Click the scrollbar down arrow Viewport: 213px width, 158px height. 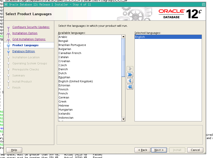[123, 119]
